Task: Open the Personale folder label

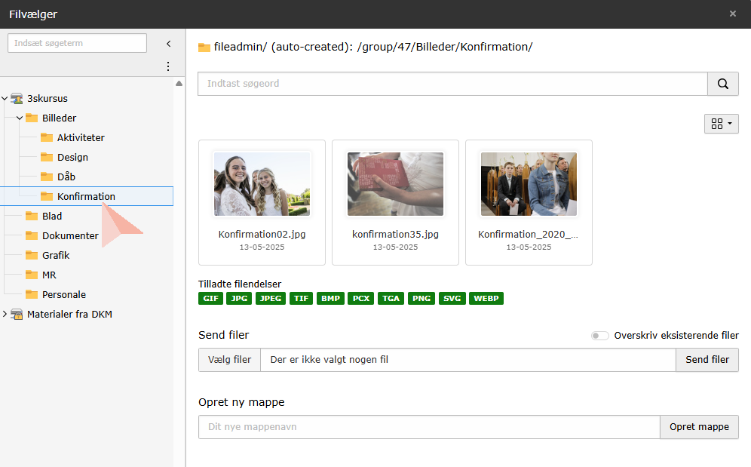Action: 64,295
